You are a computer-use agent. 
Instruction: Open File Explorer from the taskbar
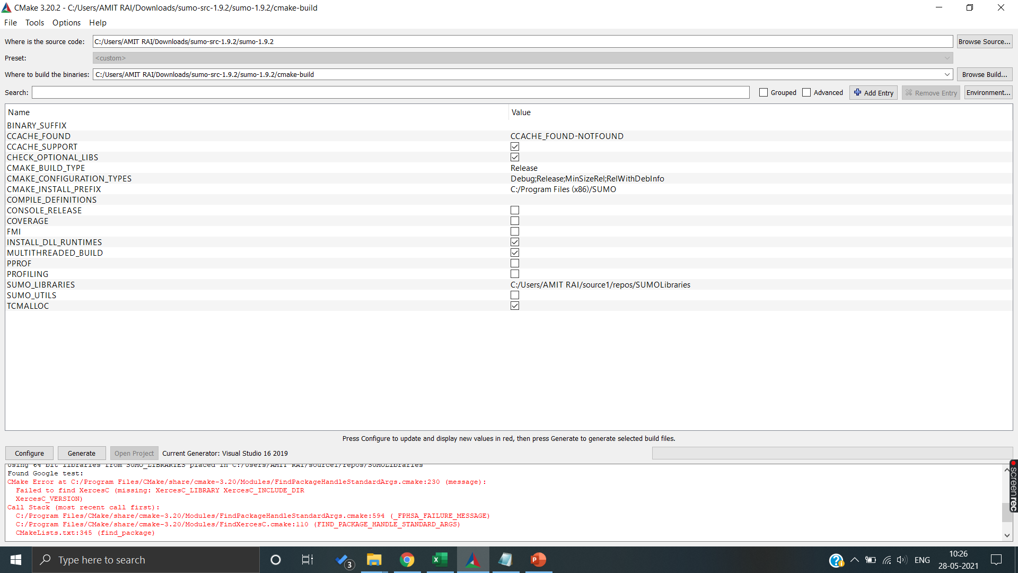(x=374, y=560)
